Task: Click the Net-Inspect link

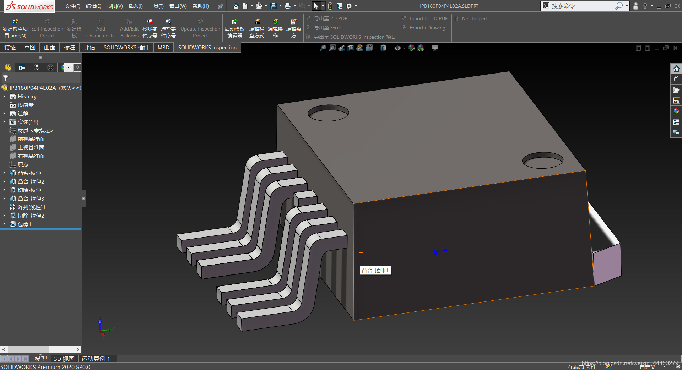Action: coord(474,18)
